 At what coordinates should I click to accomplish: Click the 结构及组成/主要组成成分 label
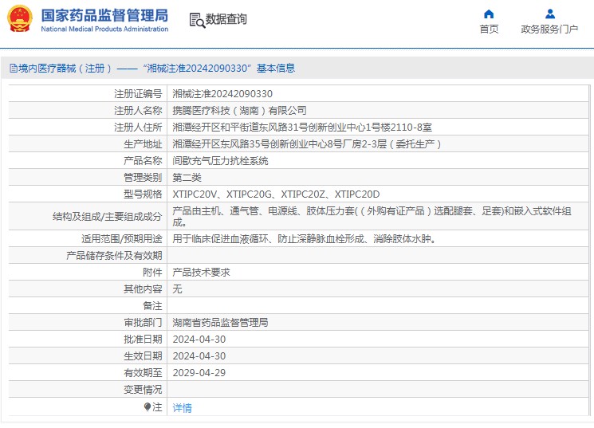[x=107, y=216]
